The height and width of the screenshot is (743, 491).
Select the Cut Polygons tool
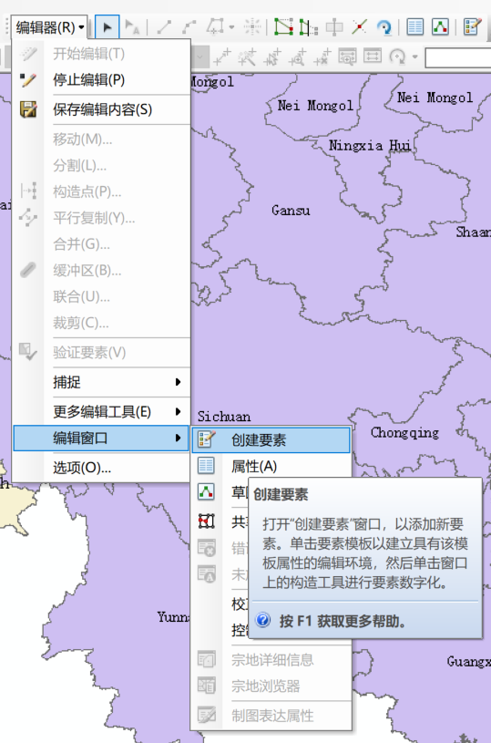coord(334,27)
